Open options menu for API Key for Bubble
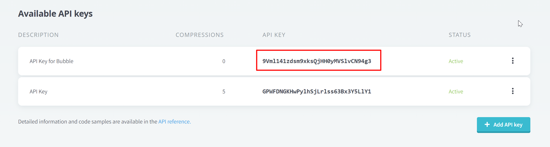The height and width of the screenshot is (147, 550). click(512, 61)
